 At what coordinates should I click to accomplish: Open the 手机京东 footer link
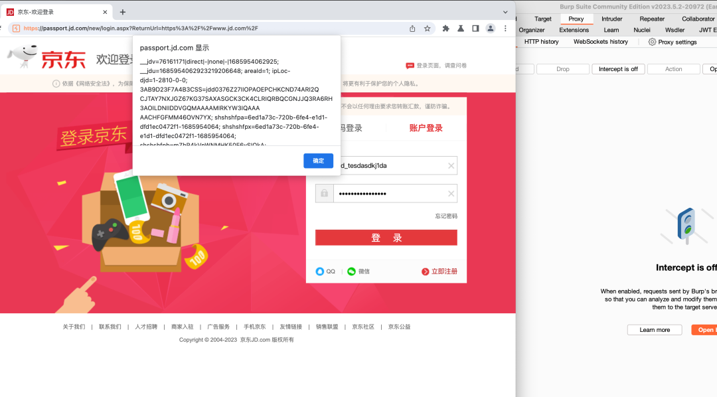[x=254, y=327]
